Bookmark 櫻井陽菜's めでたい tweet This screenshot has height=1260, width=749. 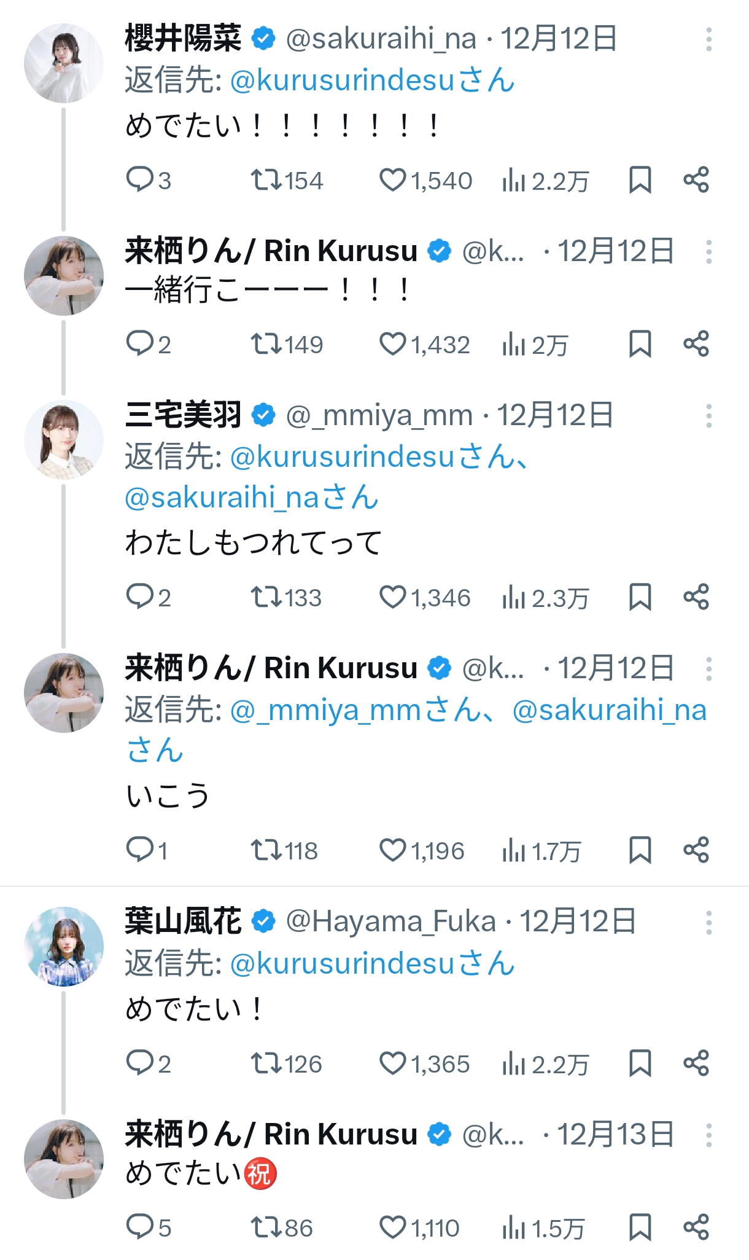(640, 180)
